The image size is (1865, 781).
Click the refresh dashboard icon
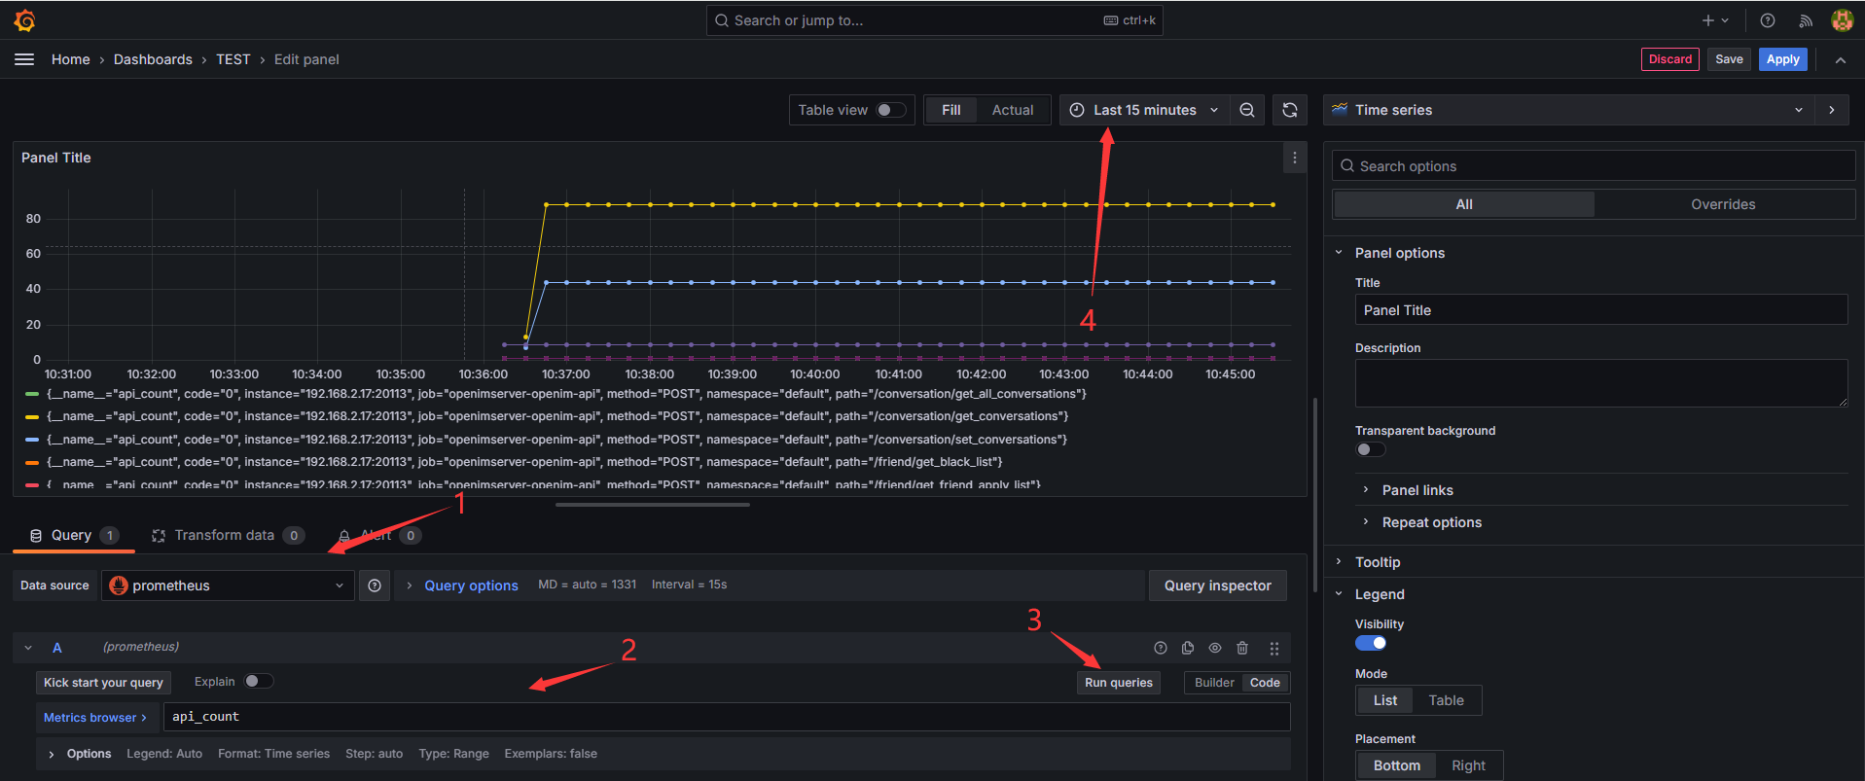[x=1289, y=110]
